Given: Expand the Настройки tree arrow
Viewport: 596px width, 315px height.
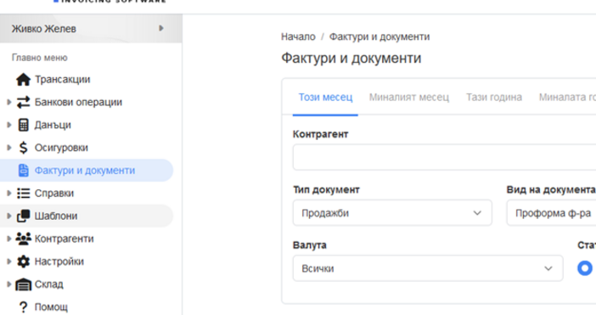Looking at the screenshot, I should 9,262.
